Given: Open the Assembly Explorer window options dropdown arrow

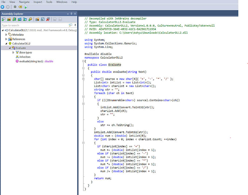Looking at the screenshot, I should (68, 14).
